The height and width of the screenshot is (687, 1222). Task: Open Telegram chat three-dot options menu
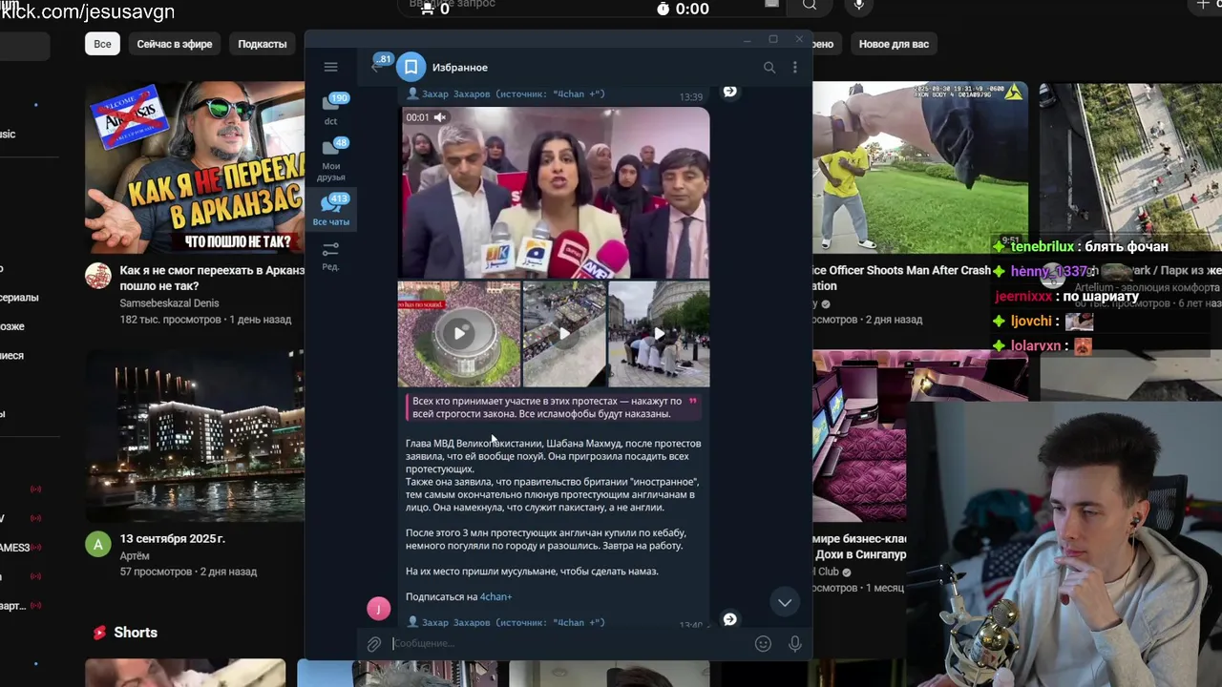coord(794,67)
